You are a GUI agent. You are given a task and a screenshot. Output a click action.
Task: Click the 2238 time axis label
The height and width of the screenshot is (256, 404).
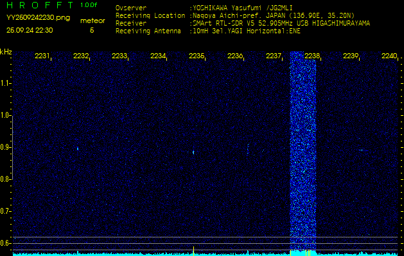pyautogui.click(x=312, y=56)
